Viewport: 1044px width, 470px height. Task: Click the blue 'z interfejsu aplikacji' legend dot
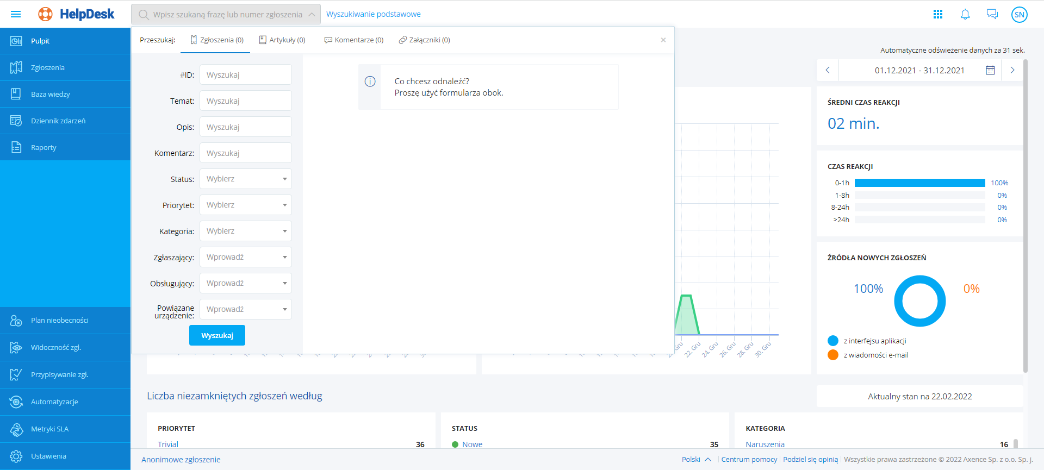point(833,341)
